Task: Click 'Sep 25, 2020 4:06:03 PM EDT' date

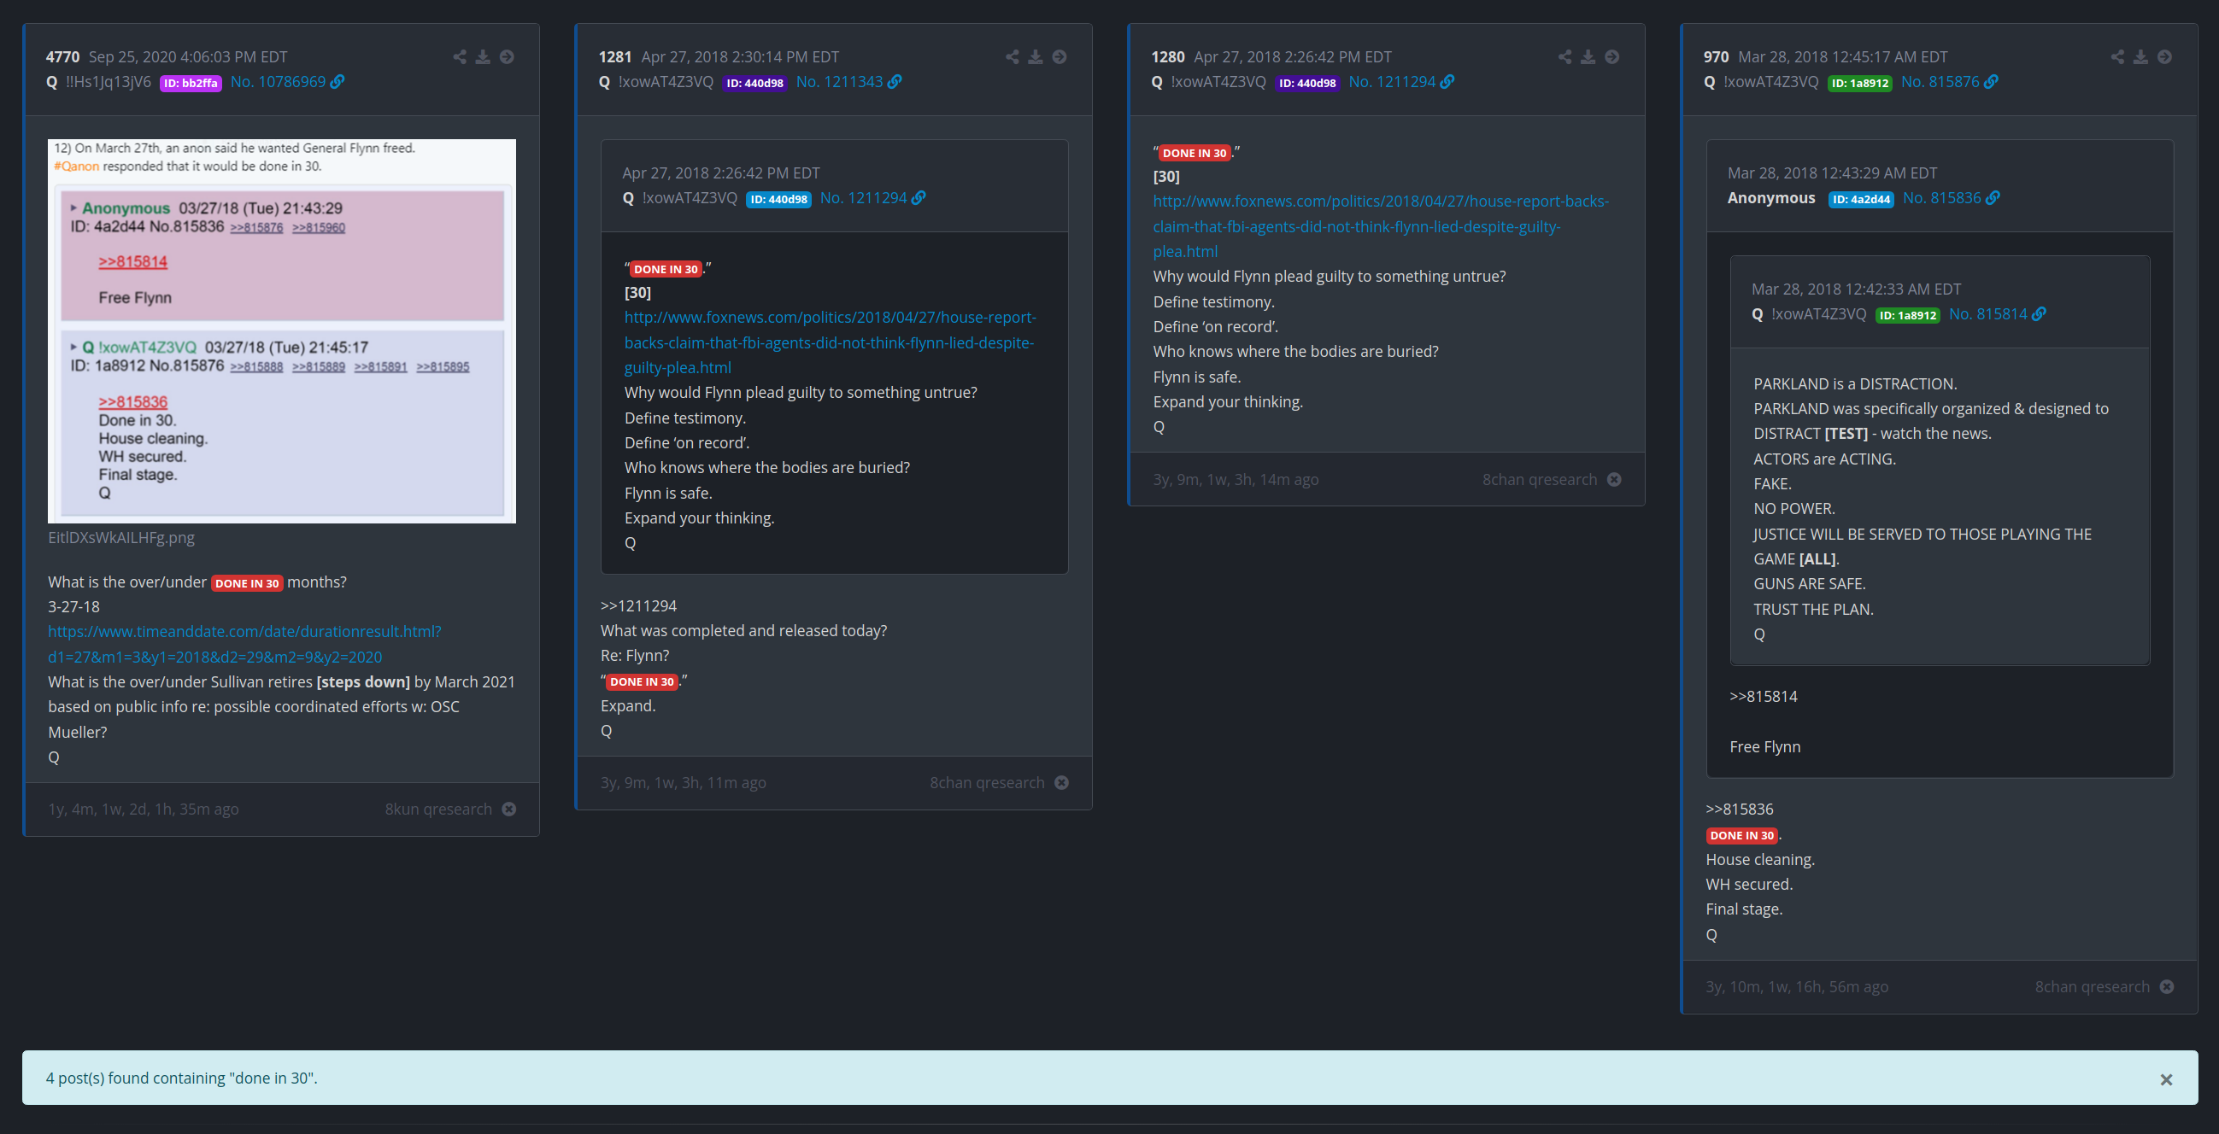Action: (188, 57)
